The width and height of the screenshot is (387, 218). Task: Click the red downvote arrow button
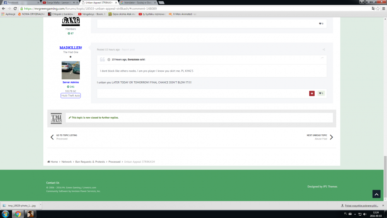tap(312, 93)
